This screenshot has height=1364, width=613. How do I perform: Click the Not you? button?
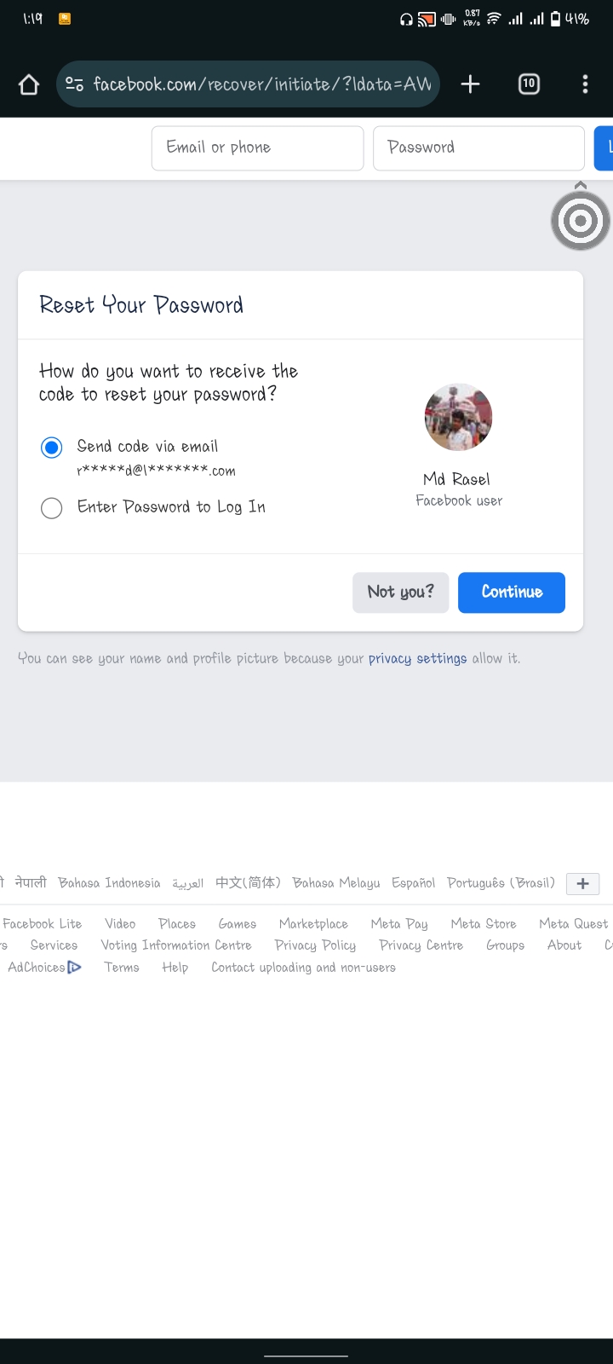[x=400, y=592]
